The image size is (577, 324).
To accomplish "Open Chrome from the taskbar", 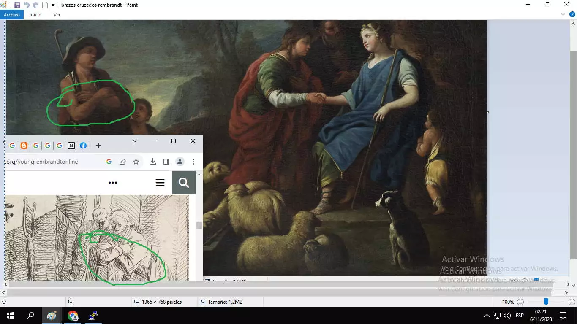I will coord(73,316).
